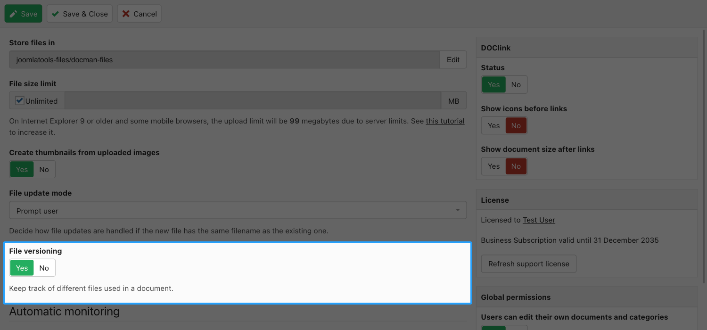Click the file size limit input field

tap(253, 101)
